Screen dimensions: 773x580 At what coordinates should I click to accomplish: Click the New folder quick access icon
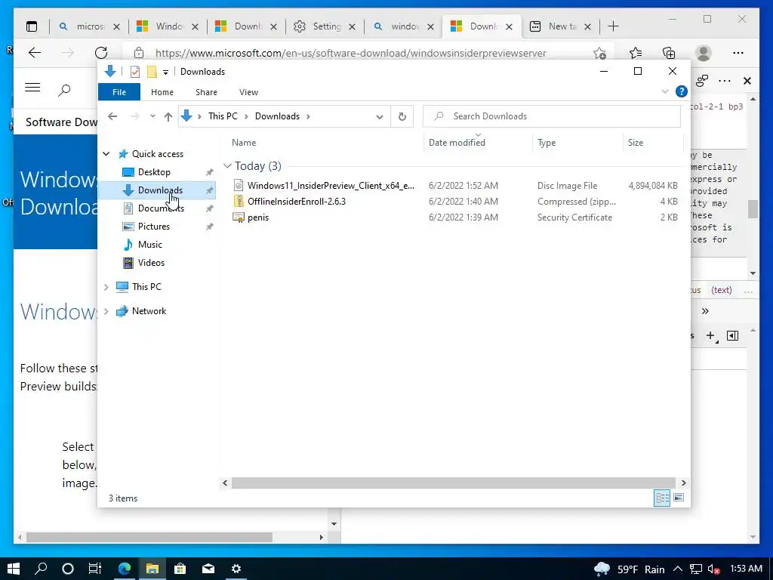pyautogui.click(x=152, y=72)
